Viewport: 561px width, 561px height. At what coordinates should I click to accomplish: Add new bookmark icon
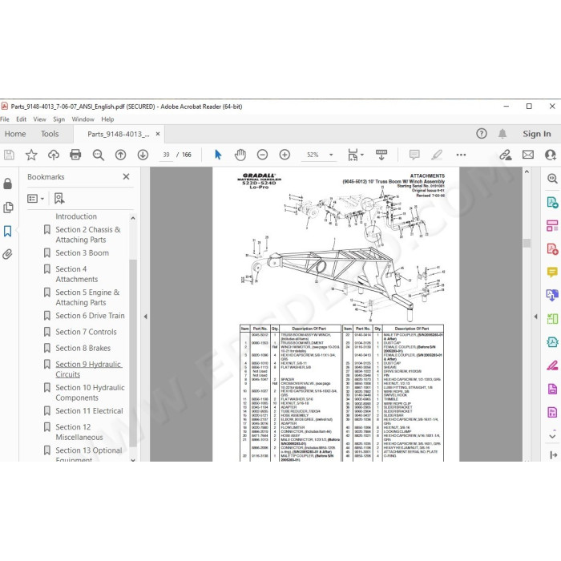(59, 199)
